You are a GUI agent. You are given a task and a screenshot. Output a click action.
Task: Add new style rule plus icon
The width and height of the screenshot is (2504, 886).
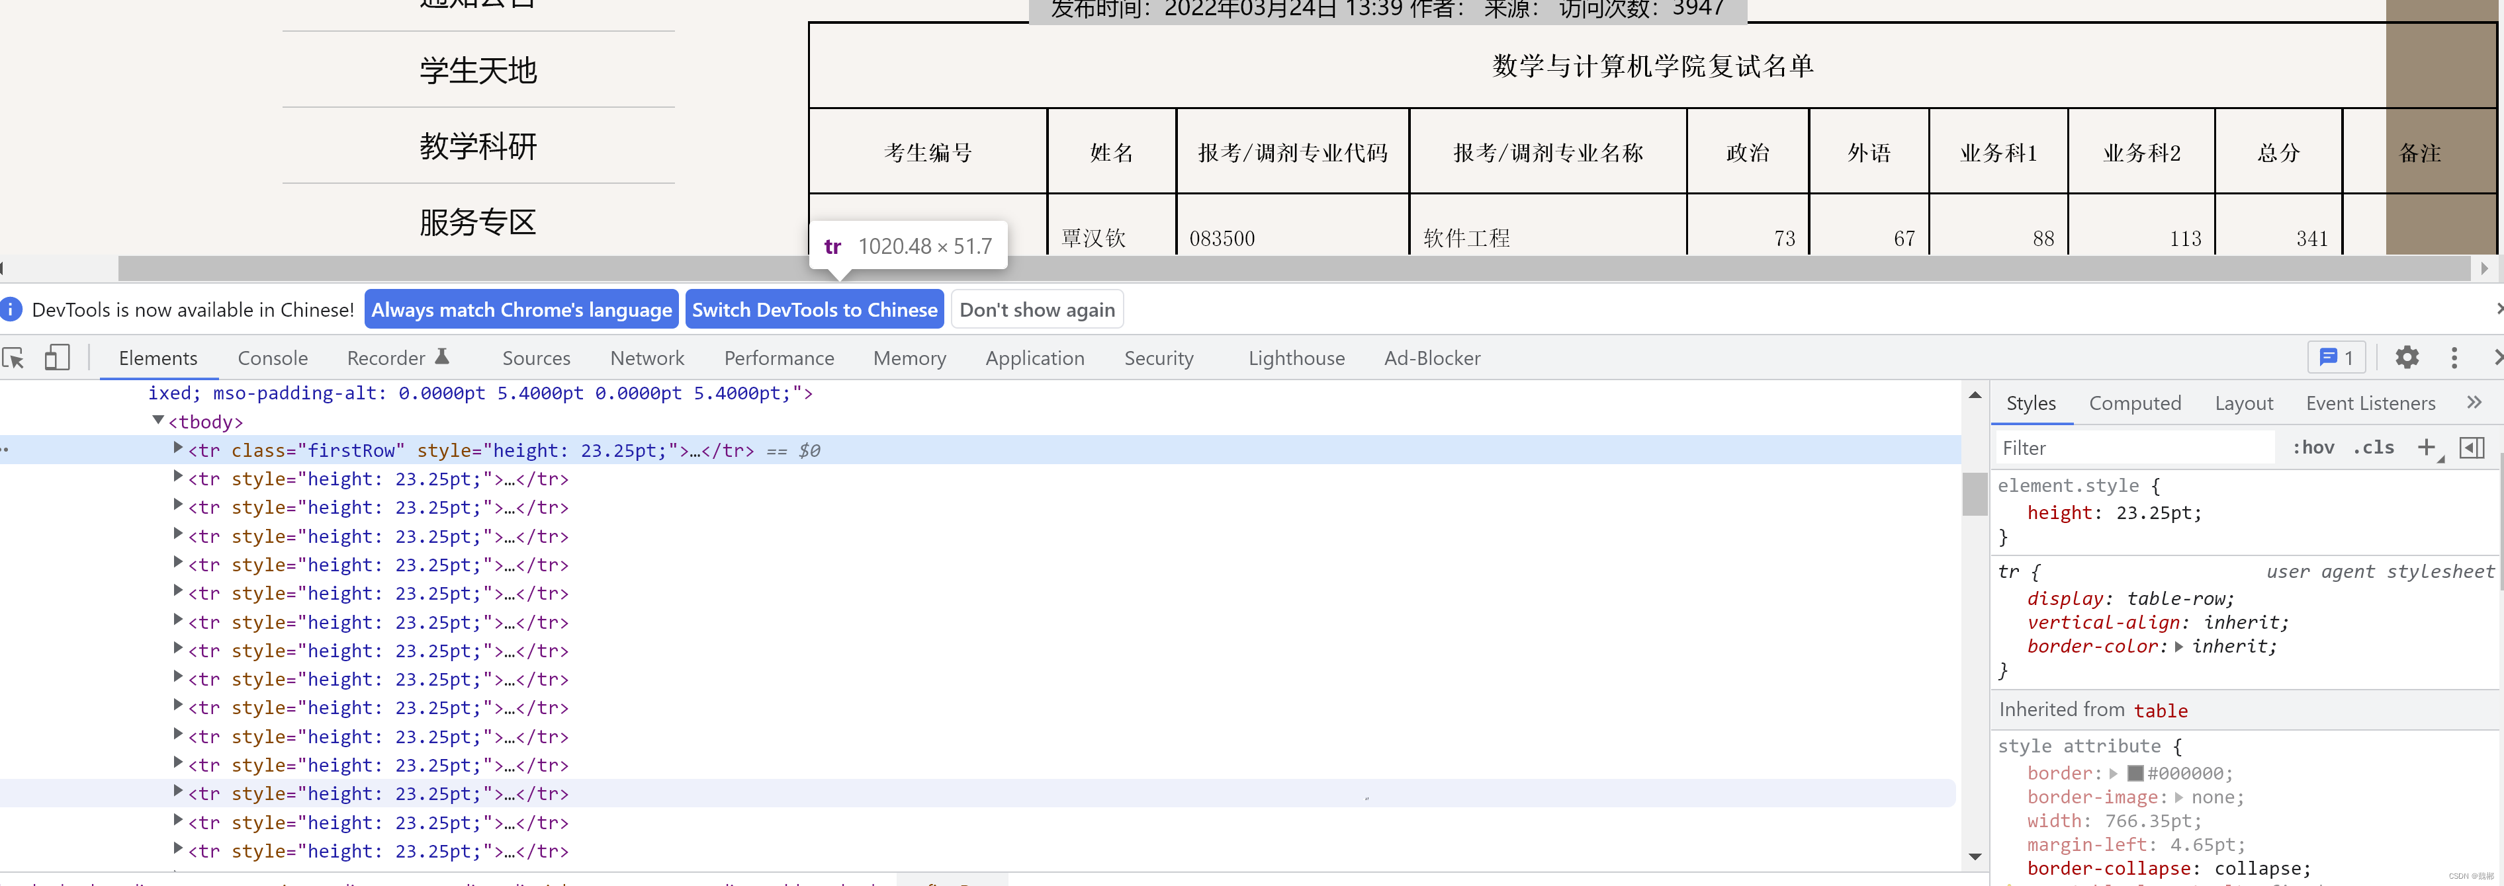click(x=2426, y=447)
